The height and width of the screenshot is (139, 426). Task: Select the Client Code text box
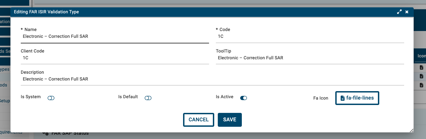[x=115, y=58]
